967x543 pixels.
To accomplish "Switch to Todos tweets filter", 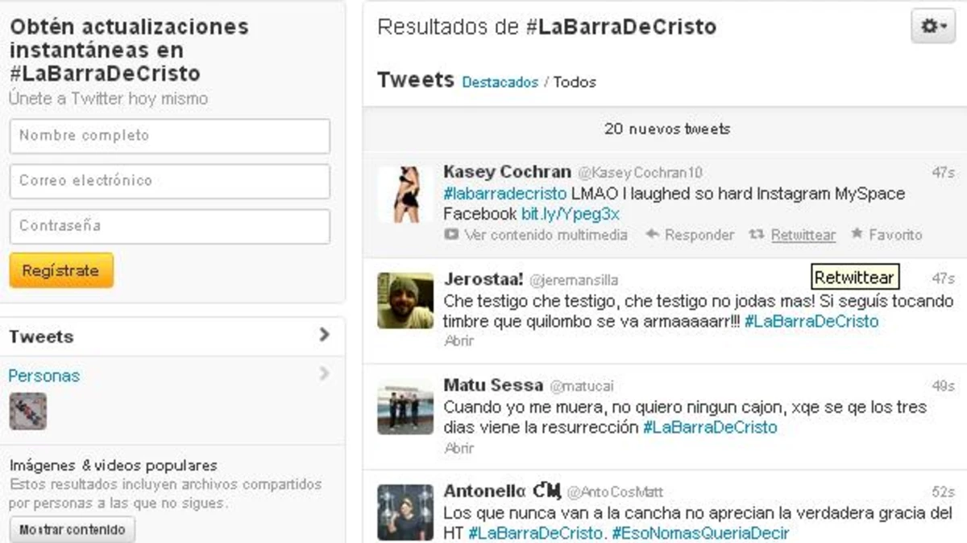I will click(575, 82).
